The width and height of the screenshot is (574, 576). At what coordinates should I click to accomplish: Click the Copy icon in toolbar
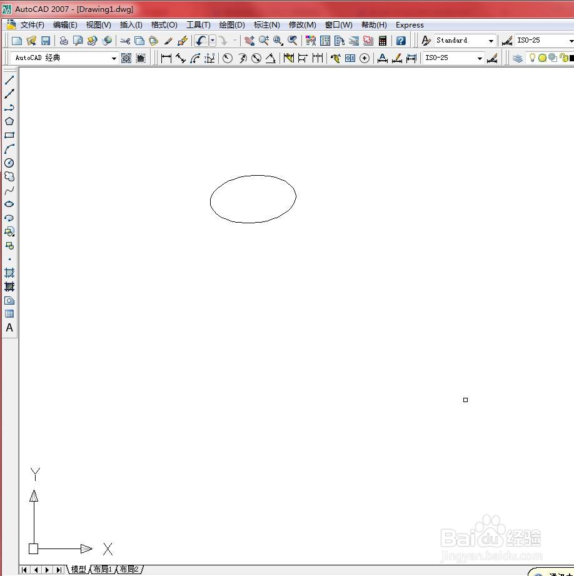pyautogui.click(x=139, y=41)
